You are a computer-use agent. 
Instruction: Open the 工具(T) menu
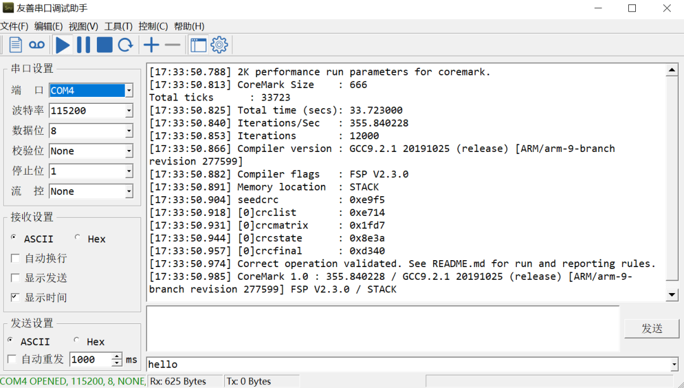pos(118,26)
